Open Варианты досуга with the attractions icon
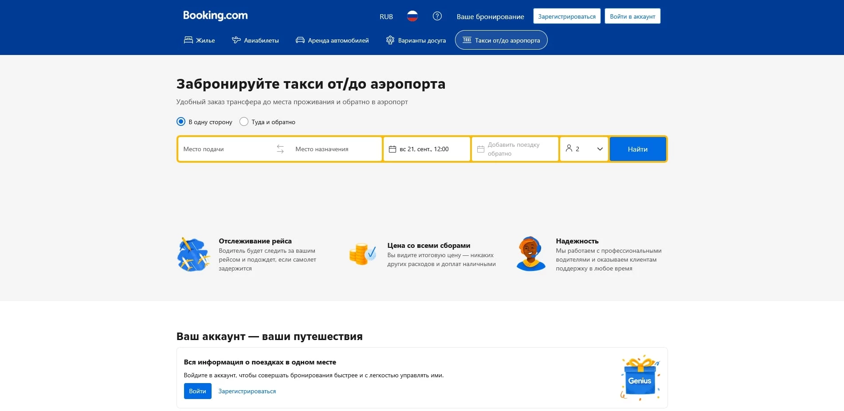844x411 pixels. pos(390,40)
